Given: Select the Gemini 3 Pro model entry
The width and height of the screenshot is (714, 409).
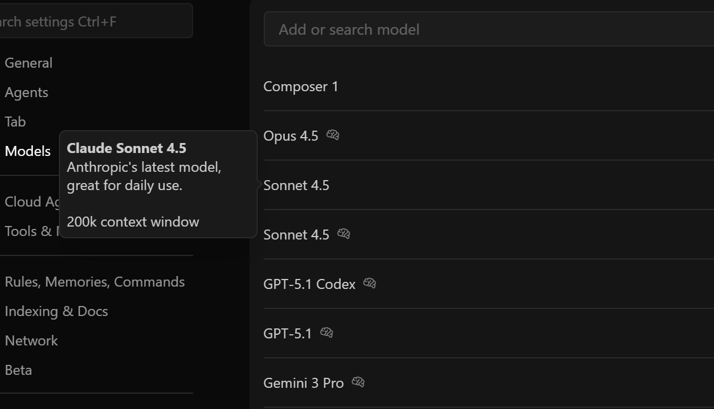Looking at the screenshot, I should coord(489,383).
